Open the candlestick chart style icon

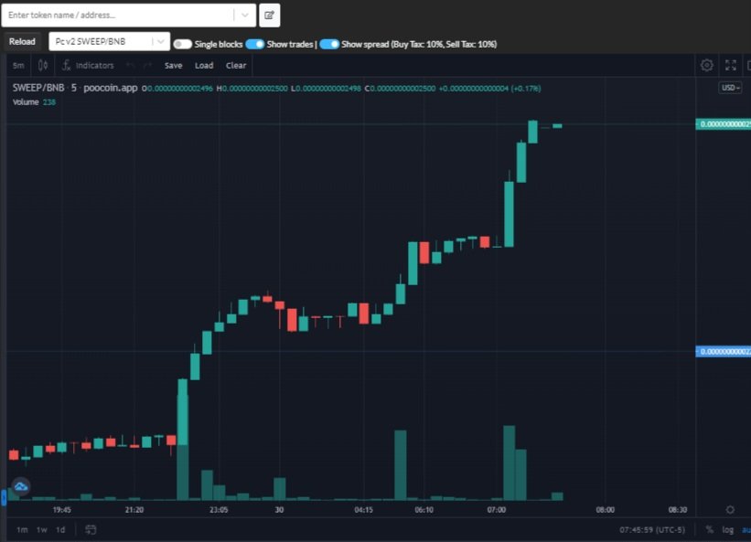(x=43, y=65)
